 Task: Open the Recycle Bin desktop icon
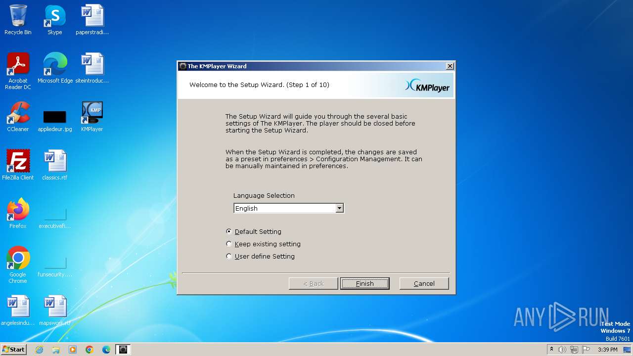[18, 20]
